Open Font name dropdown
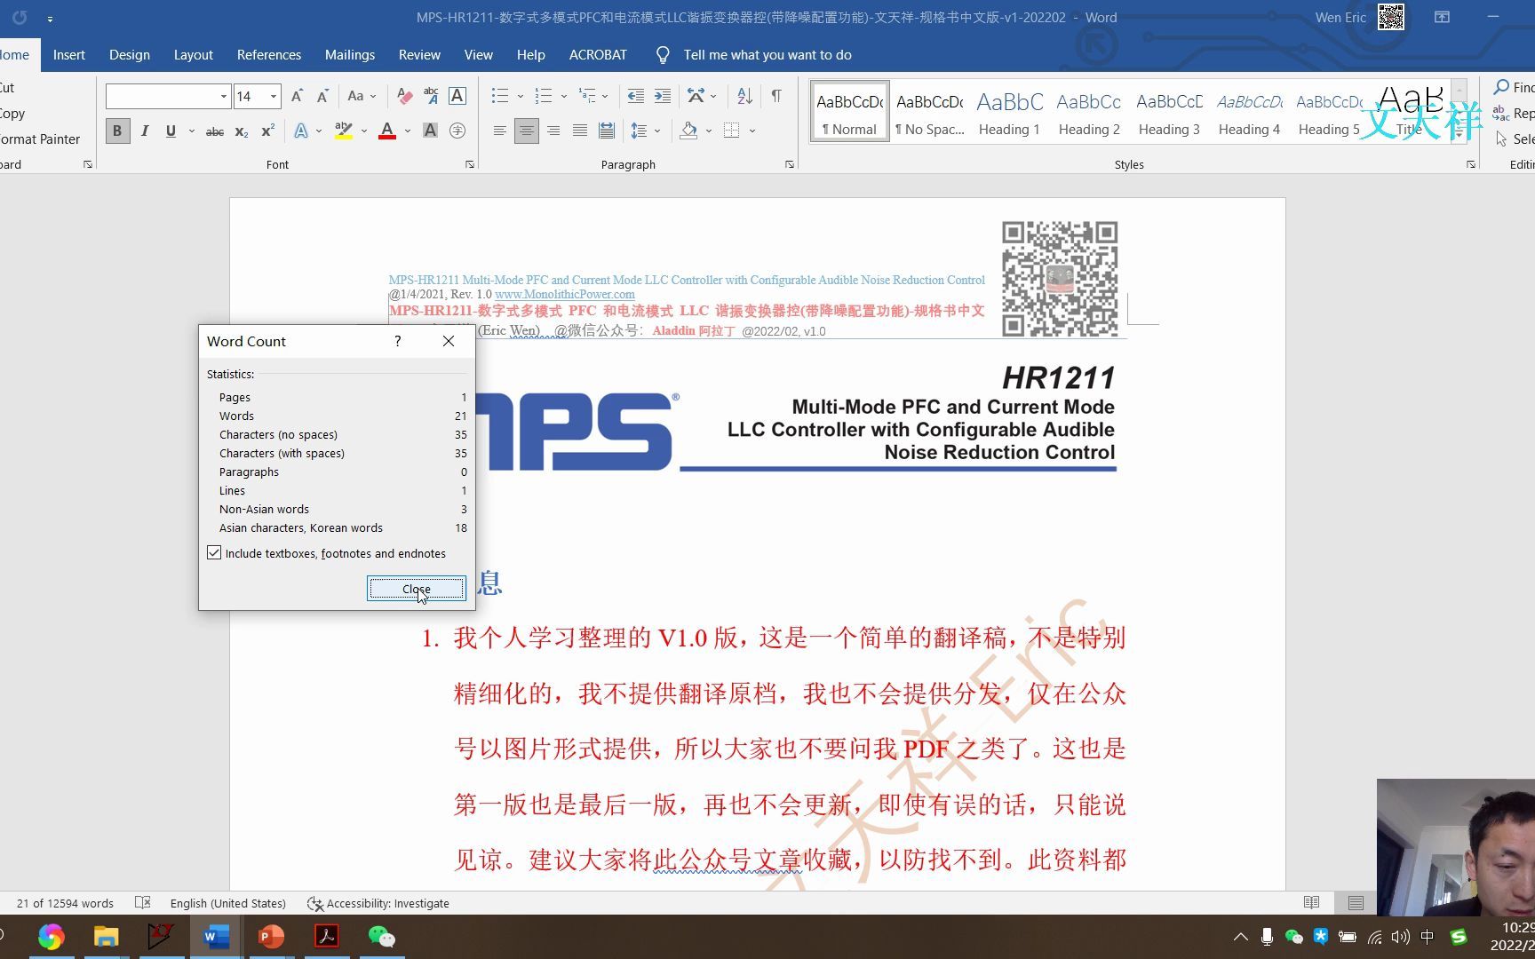This screenshot has width=1535, height=959. pyautogui.click(x=224, y=96)
